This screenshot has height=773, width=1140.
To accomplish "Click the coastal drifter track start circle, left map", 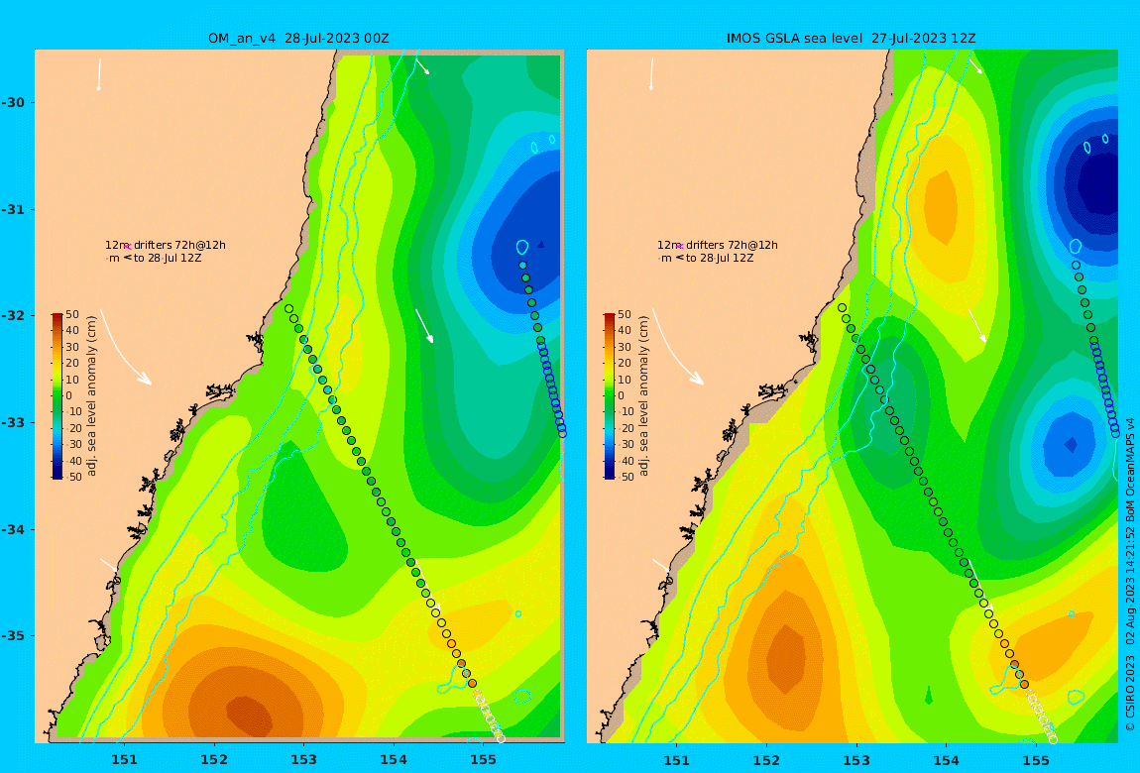I will [288, 309].
